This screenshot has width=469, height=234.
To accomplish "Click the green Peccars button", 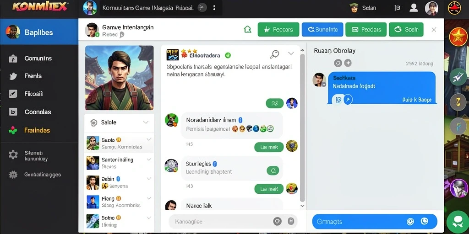I will coord(278,30).
